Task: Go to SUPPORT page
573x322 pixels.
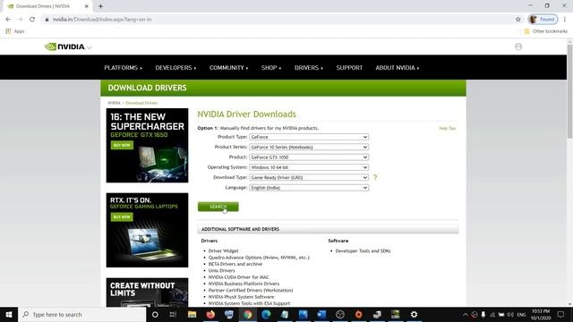Action: [349, 68]
